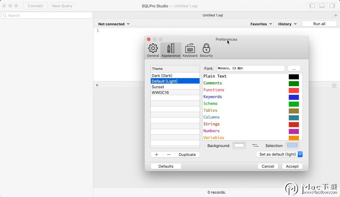Screen dimensions: 340x197
Task: Toggle the right sidebar panel icon
Action: pyautogui.click(x=332, y=6)
